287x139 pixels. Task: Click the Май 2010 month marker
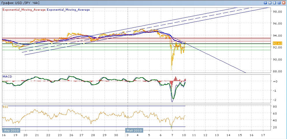(x=134, y=130)
